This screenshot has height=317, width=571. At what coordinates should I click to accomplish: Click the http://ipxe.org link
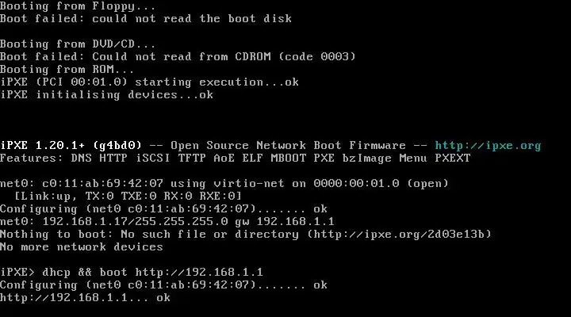(488, 146)
